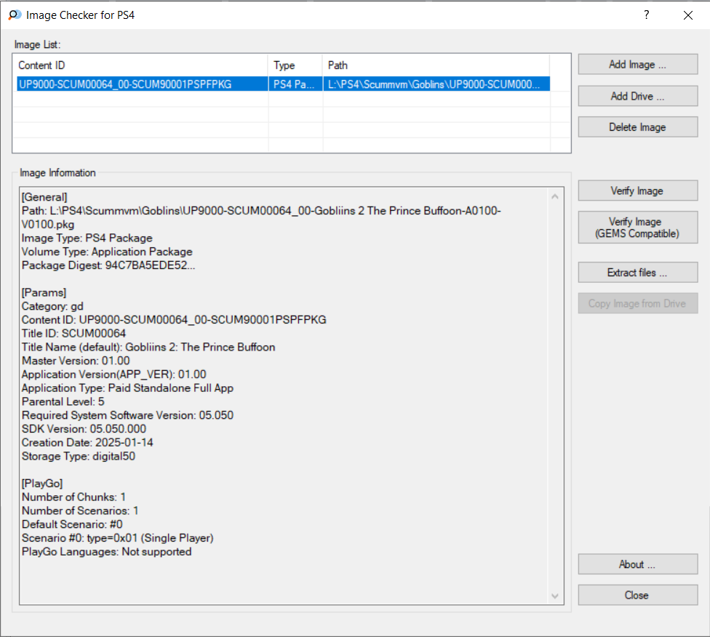710x637 pixels.
Task: Click Scenario #0 Single Player line
Action: (x=118, y=538)
